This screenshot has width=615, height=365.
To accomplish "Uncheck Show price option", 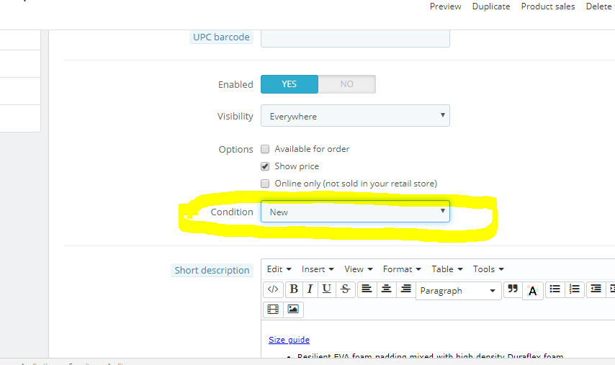I will [265, 166].
